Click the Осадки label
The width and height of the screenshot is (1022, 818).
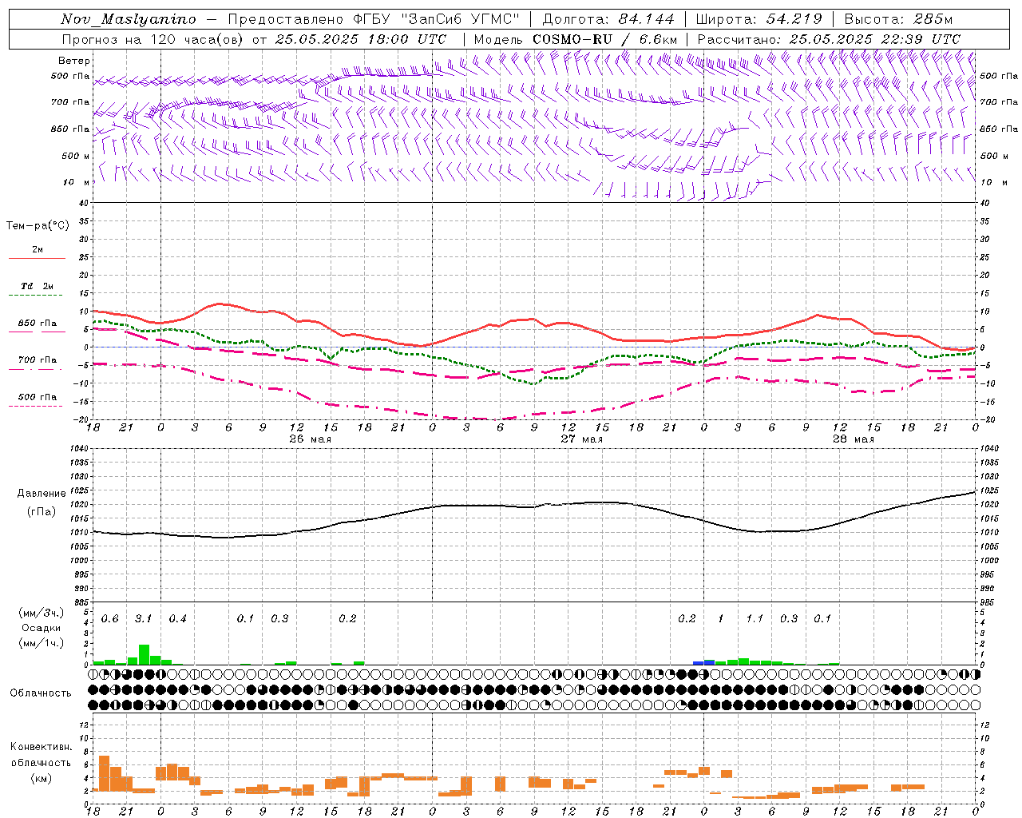click(41, 628)
